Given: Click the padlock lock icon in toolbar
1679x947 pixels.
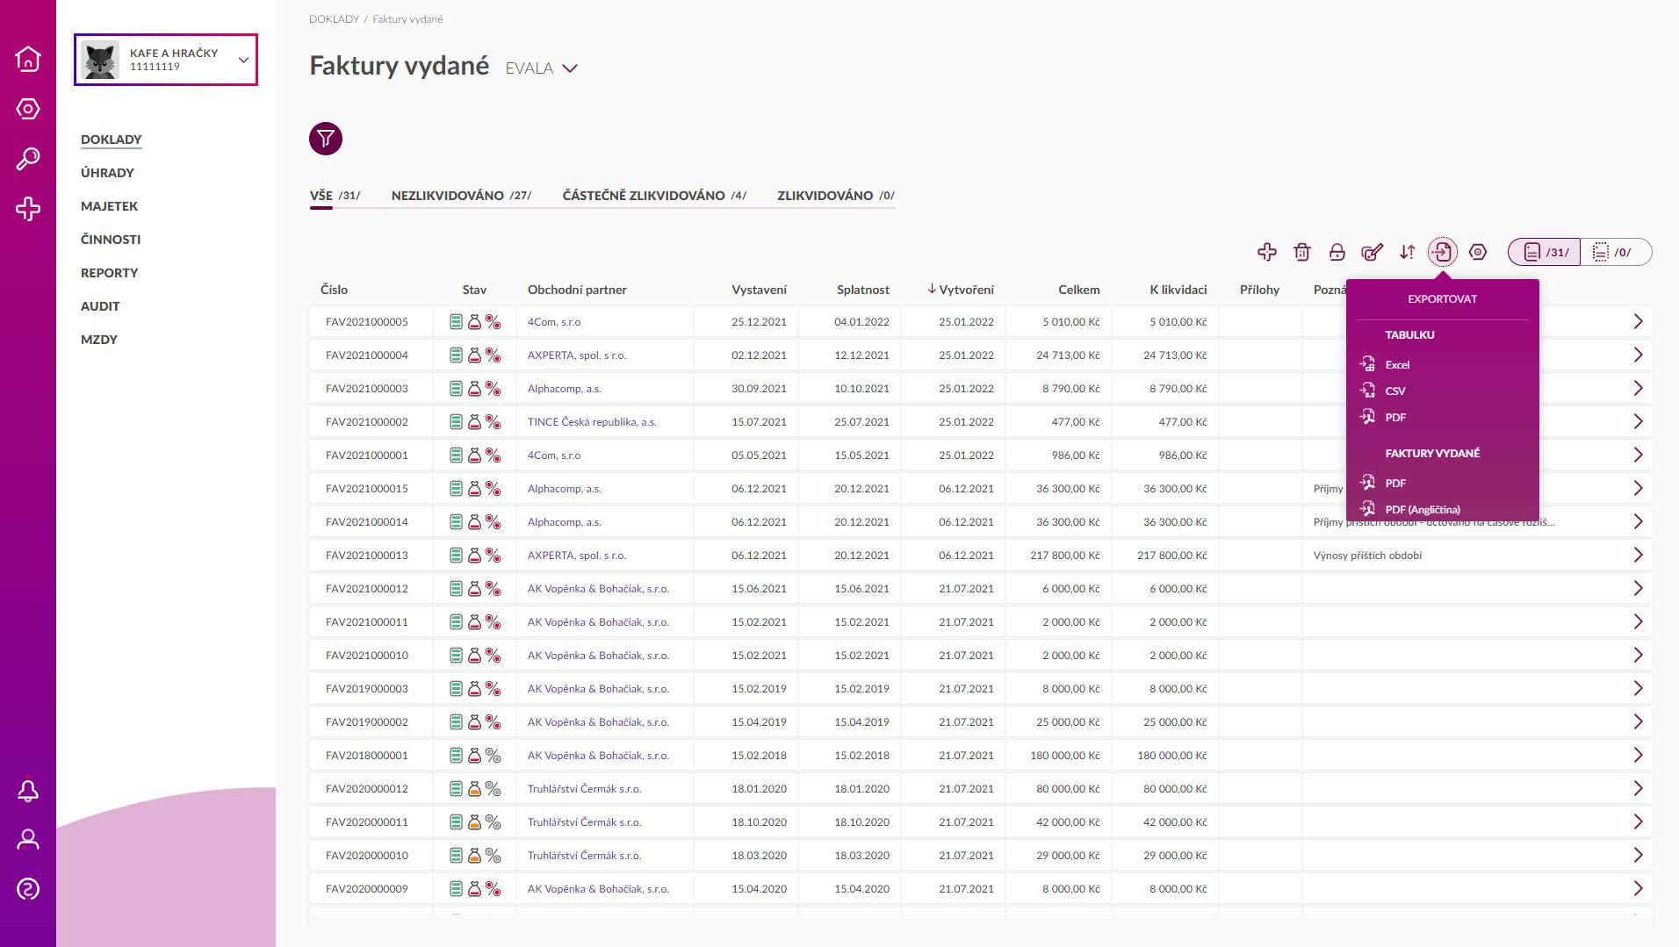Looking at the screenshot, I should (1337, 252).
